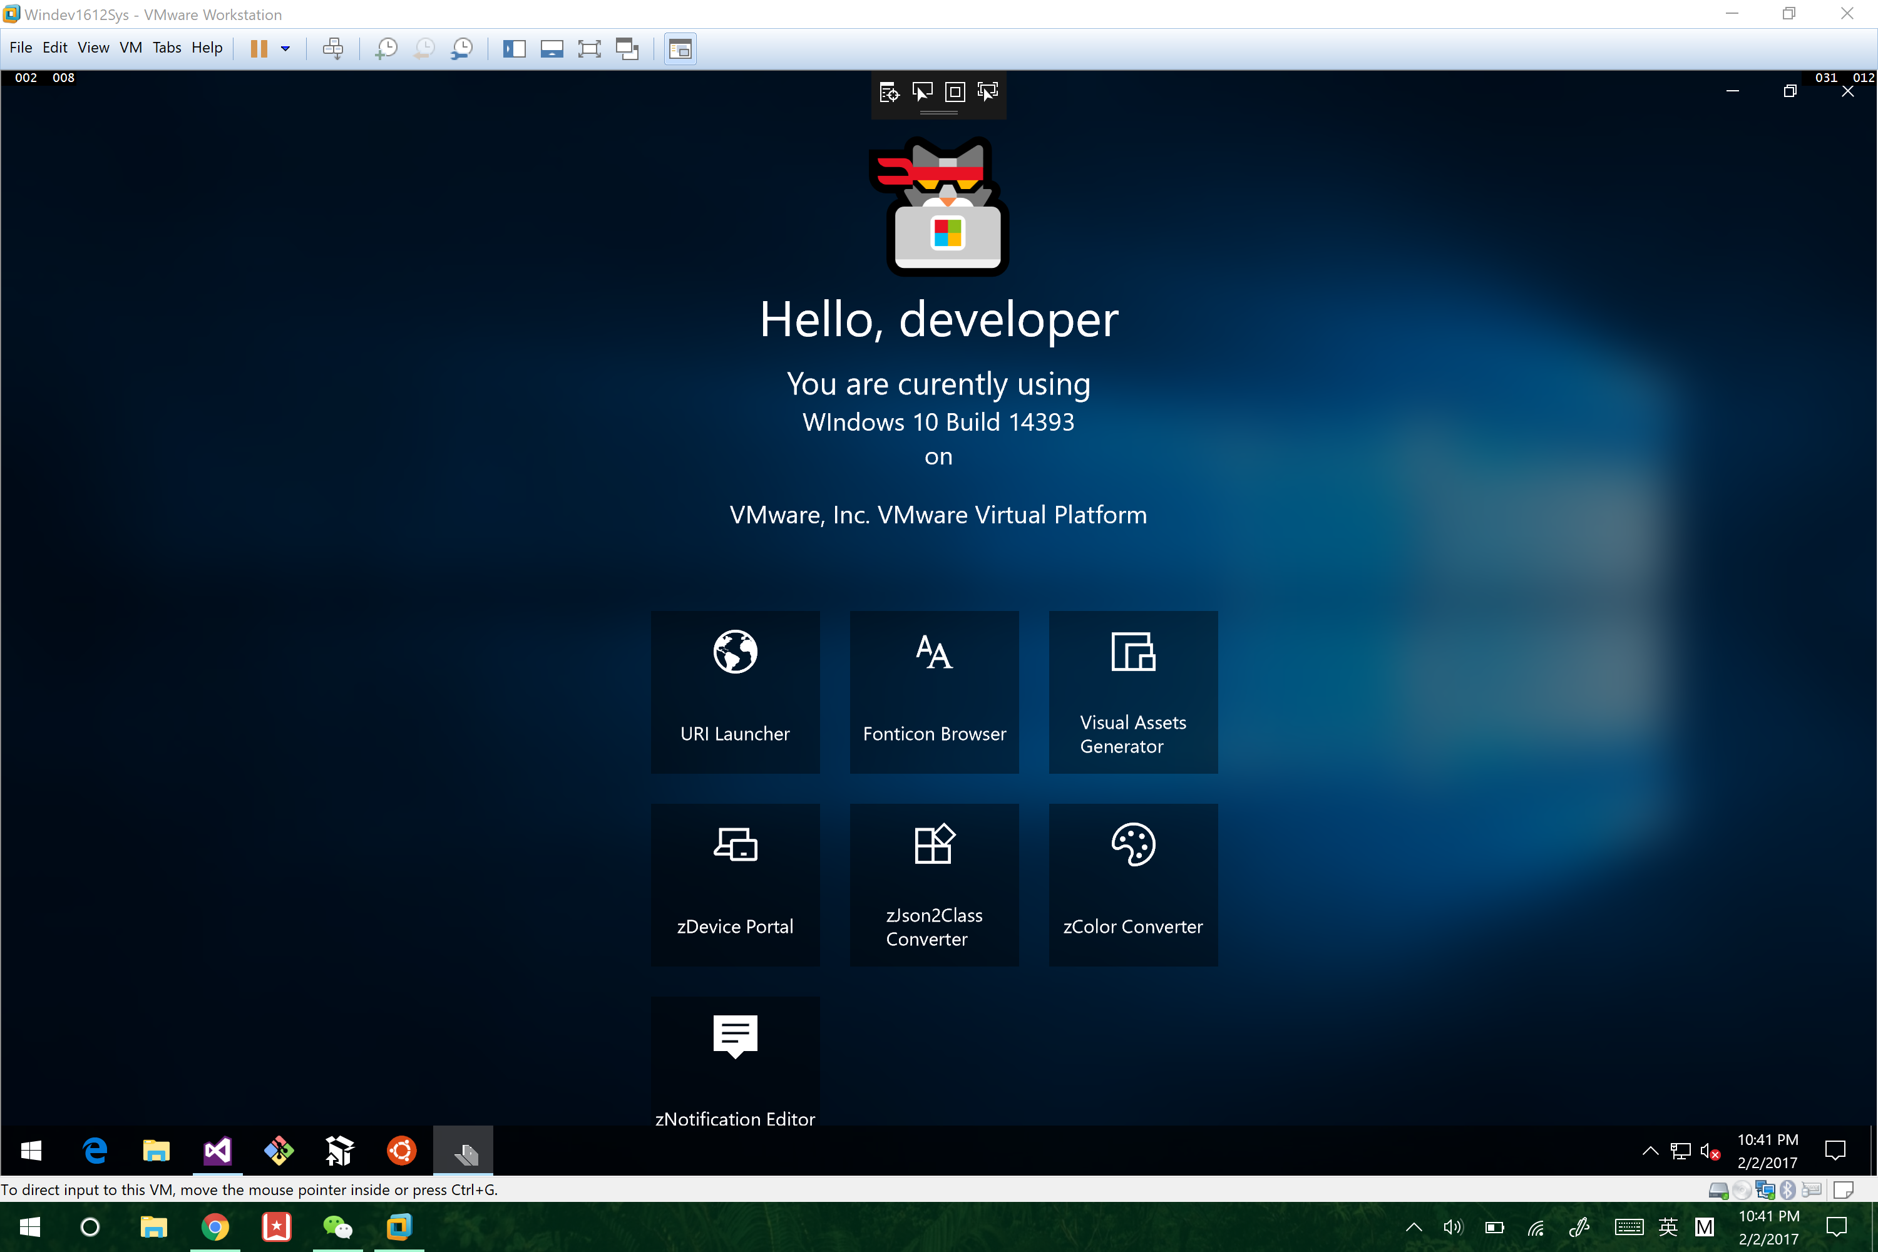The height and width of the screenshot is (1252, 1878).
Task: Click the VMware network adapter status icon
Action: point(1765,1191)
